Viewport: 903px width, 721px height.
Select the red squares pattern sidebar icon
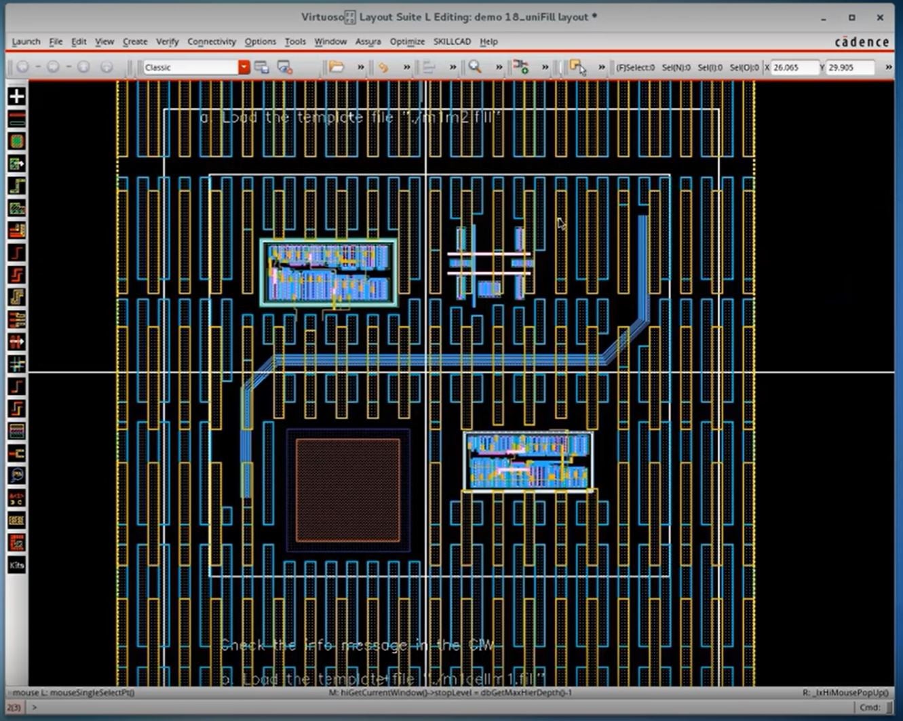coord(17,543)
